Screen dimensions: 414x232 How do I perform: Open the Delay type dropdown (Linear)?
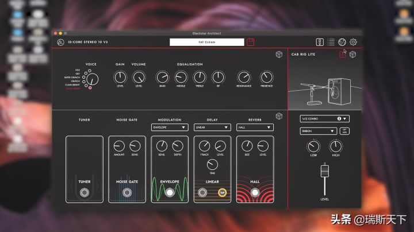point(212,127)
